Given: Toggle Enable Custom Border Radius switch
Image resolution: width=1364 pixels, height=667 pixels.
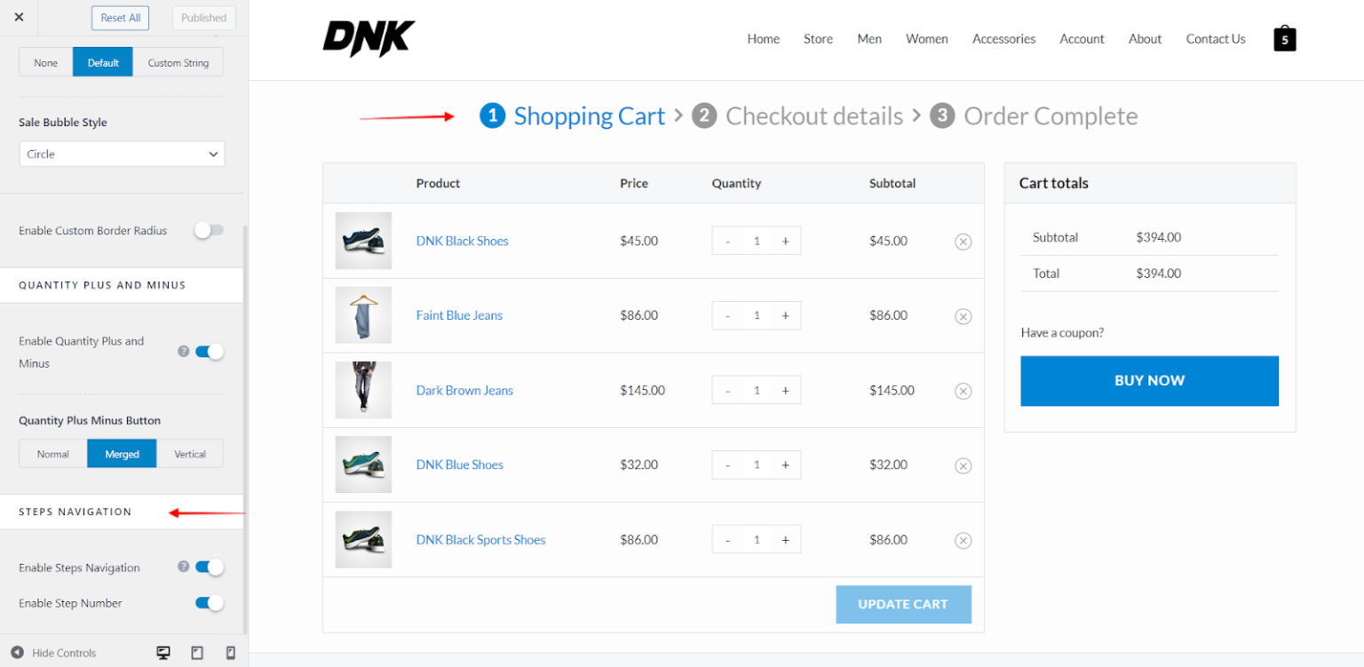Looking at the screenshot, I should pos(209,230).
